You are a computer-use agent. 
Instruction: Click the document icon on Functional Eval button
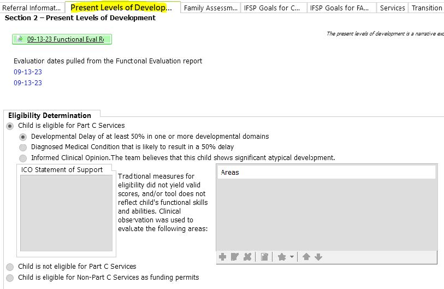point(20,39)
